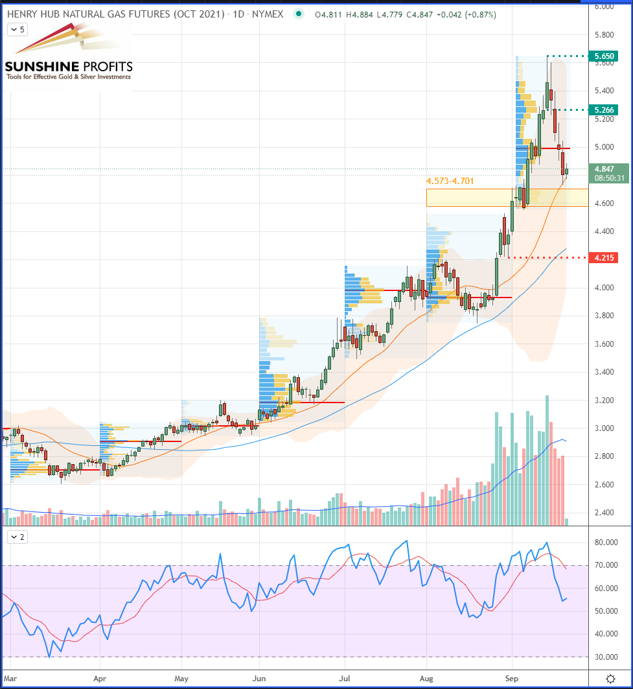633x689 pixels.
Task: Click the May label on time axis
Action: pos(181,679)
